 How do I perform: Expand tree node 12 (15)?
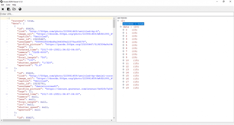[x=123, y=66]
